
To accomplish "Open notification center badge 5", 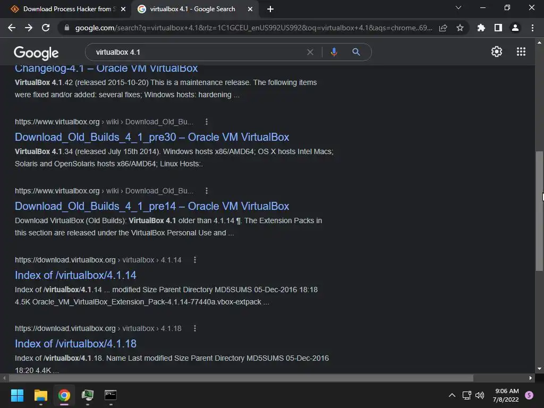I will point(529,395).
